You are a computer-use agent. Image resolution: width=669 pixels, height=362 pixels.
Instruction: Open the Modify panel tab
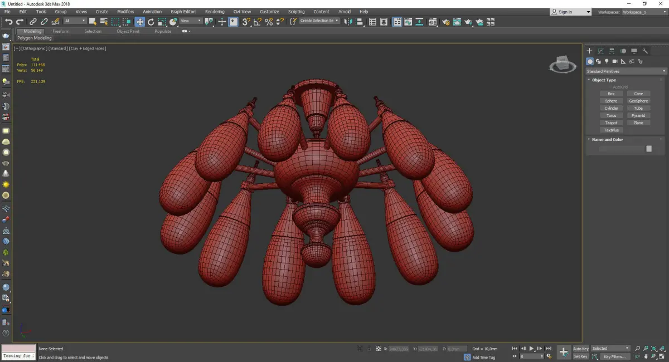click(x=600, y=51)
